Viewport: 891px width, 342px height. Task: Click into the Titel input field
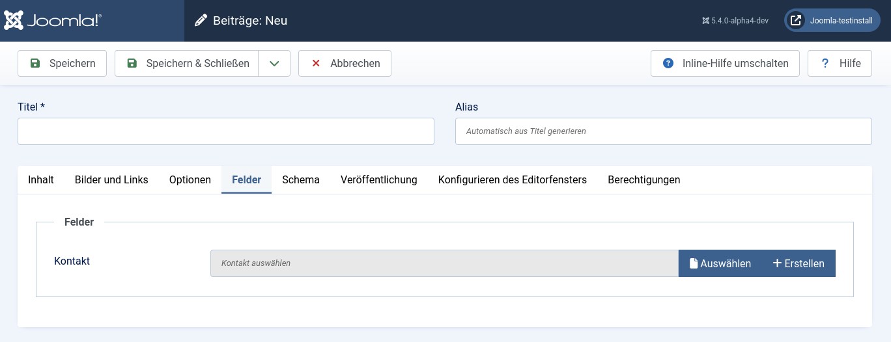click(225, 131)
